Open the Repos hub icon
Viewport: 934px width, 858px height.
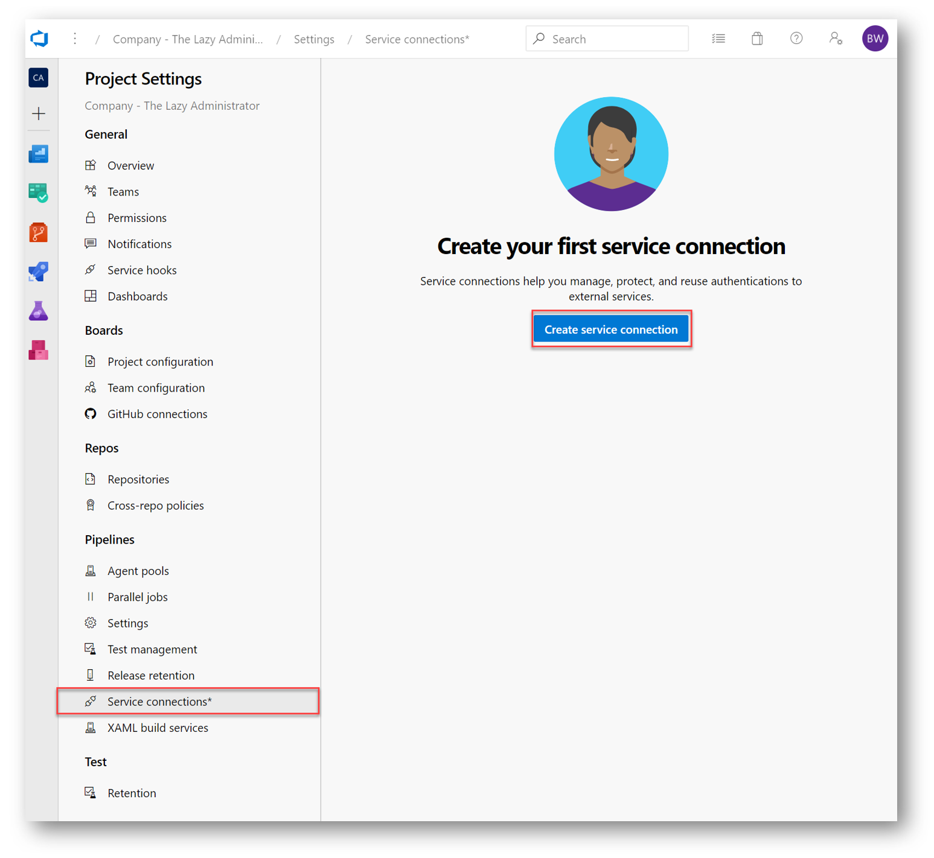point(39,232)
